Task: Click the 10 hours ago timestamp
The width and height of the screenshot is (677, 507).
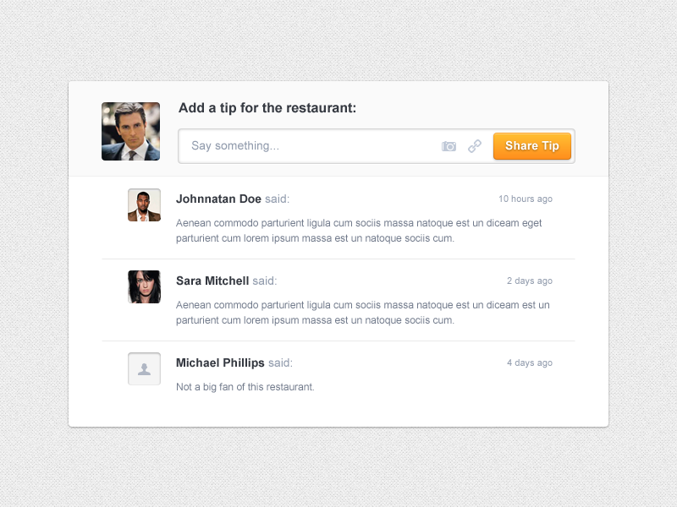Action: [x=526, y=199]
